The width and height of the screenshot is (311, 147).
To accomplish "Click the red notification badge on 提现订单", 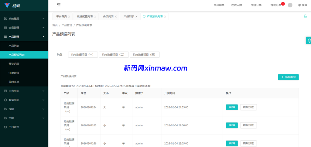I will 283,4.
